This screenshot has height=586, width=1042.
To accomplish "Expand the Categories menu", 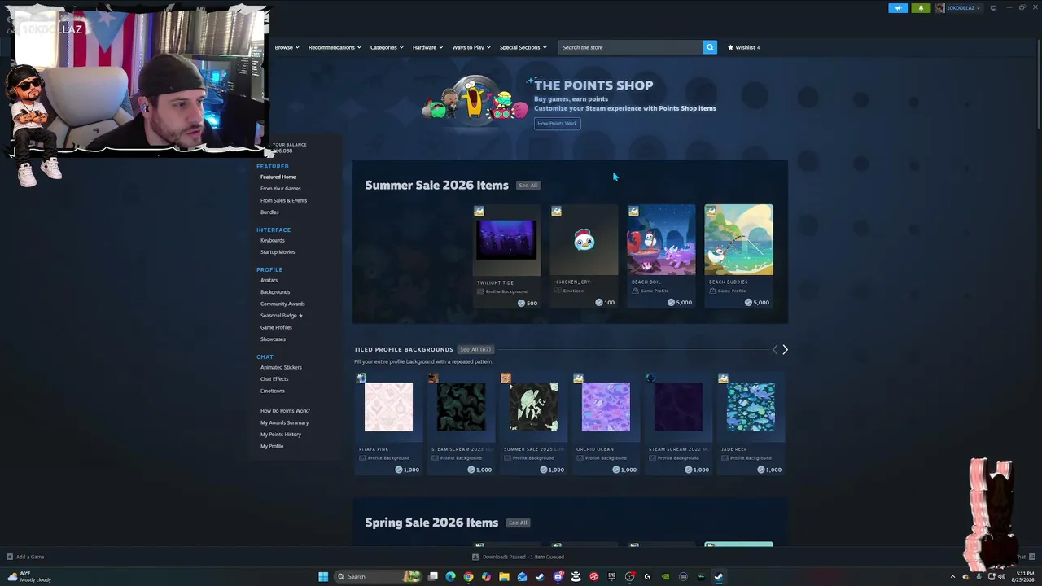I will [387, 47].
